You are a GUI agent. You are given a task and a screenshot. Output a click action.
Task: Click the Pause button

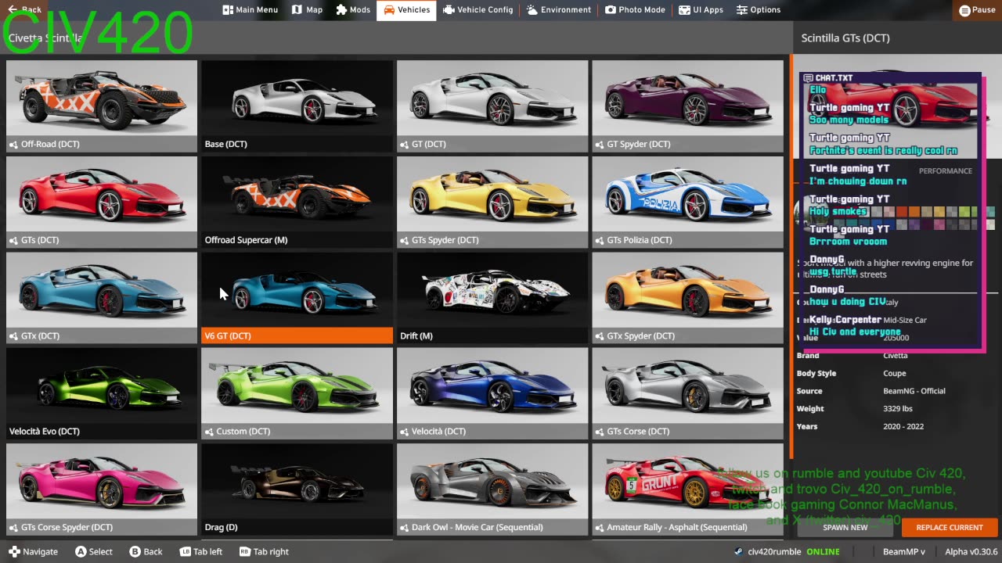click(976, 10)
